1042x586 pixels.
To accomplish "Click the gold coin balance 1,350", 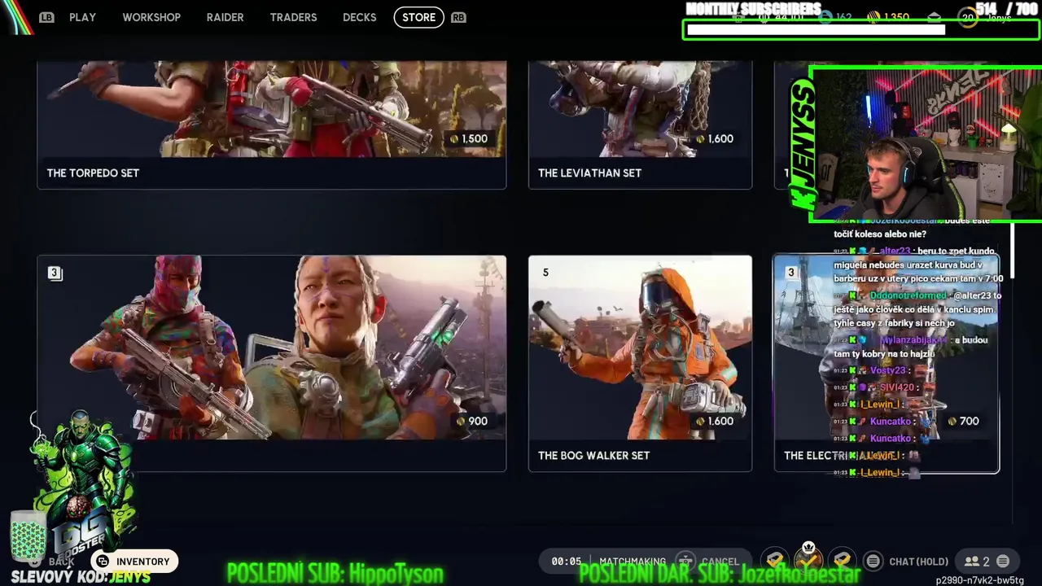I will (x=887, y=17).
